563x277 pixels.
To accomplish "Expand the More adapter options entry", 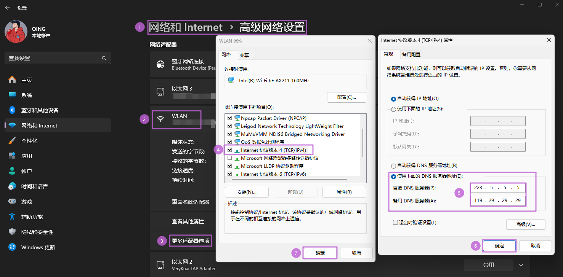I will (x=190, y=241).
